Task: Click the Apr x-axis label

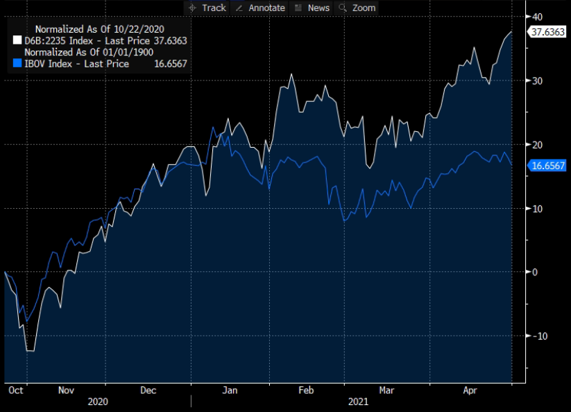Action: point(470,390)
